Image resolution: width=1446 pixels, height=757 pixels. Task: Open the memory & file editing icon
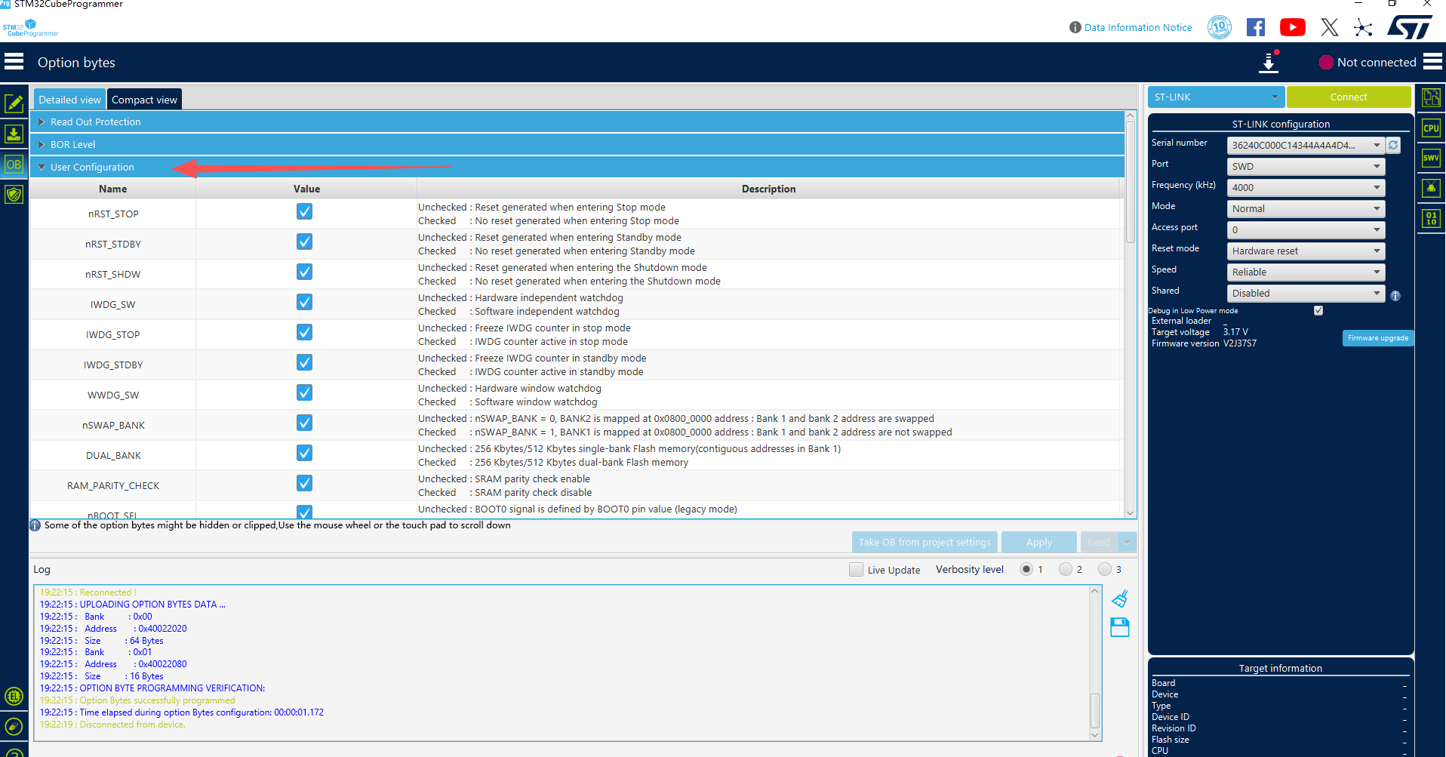14,103
